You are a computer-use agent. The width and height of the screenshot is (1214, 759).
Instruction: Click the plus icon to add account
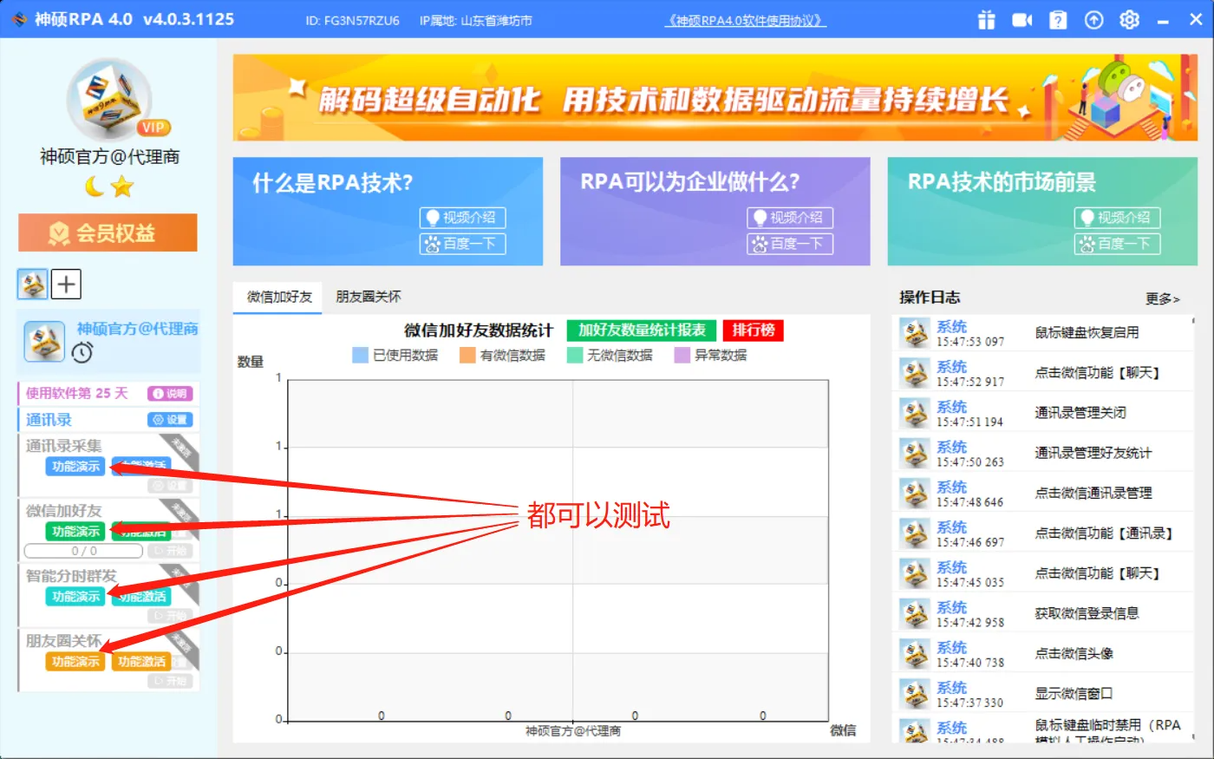click(66, 284)
